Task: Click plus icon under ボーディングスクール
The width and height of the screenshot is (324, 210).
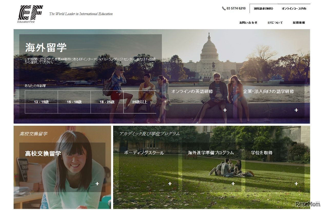Action: [x=170, y=184]
